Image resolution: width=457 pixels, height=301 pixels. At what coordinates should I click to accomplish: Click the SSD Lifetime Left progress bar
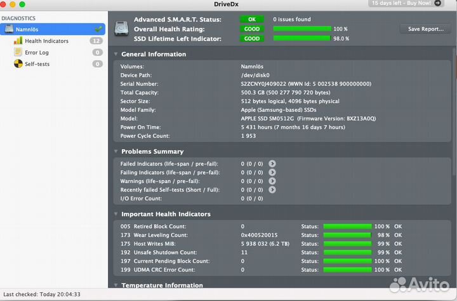pos(301,38)
